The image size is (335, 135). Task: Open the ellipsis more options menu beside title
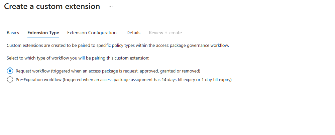pyautogui.click(x=110, y=6)
